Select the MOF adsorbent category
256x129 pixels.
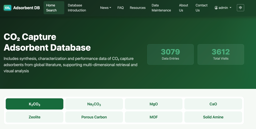pyautogui.click(x=154, y=117)
